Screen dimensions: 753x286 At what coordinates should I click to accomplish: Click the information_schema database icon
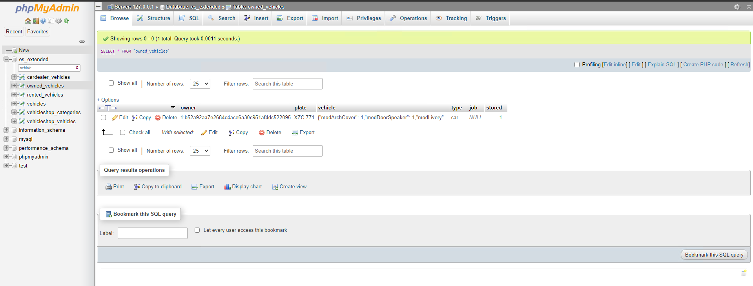(x=15, y=130)
